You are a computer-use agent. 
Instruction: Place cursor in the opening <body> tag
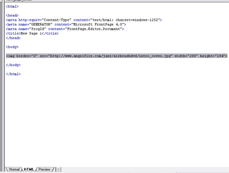tap(12, 47)
